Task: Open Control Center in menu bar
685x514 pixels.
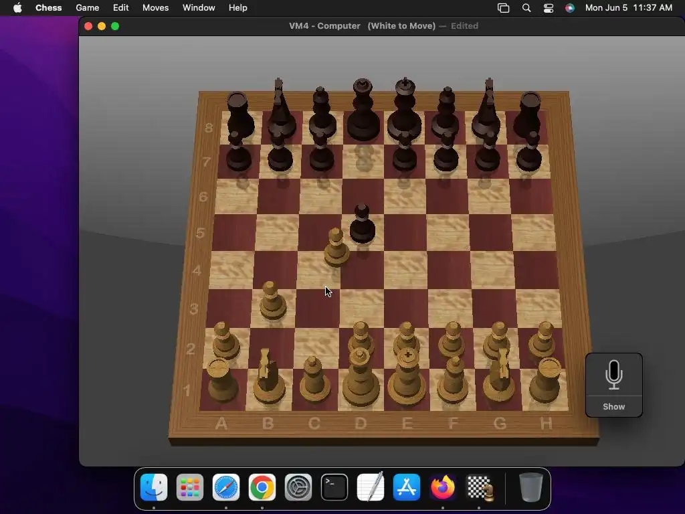Action: pos(549,8)
